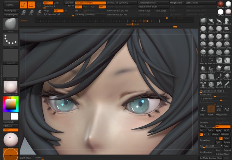Image resolution: width=232 pixels, height=160 pixels.
Task: Click Rendering Doc button
Action: tap(11, 14)
